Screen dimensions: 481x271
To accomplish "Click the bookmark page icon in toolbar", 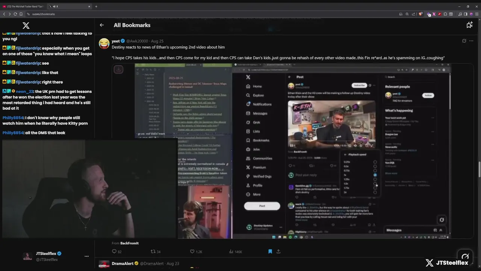I will pyautogui.click(x=21, y=14).
